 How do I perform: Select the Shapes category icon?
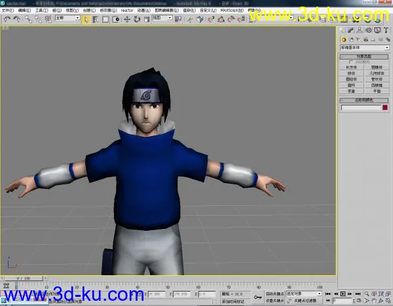[x=351, y=39]
